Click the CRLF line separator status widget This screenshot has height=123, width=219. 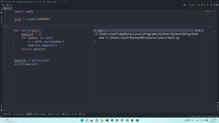(x=194, y=116)
